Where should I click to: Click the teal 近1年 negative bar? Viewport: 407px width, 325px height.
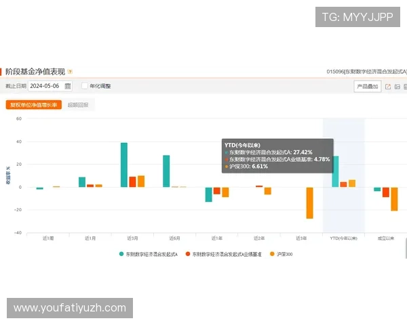pyautogui.click(x=209, y=194)
